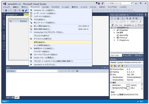Select NuGet パッケージの管理(N) menu item
This screenshot has height=104, width=149.
pyautogui.click(x=60, y=58)
